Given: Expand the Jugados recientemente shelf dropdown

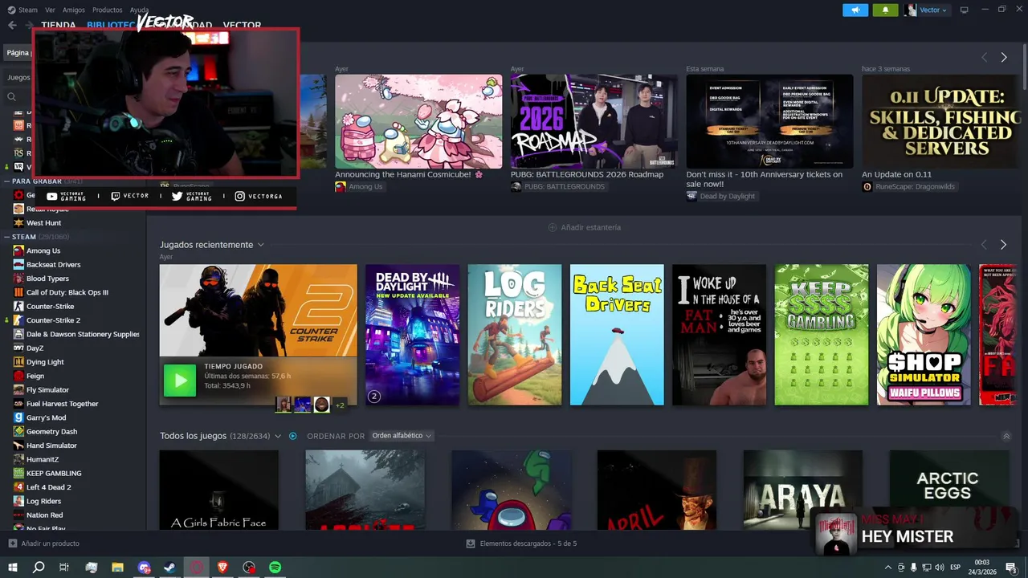Looking at the screenshot, I should click(x=260, y=245).
